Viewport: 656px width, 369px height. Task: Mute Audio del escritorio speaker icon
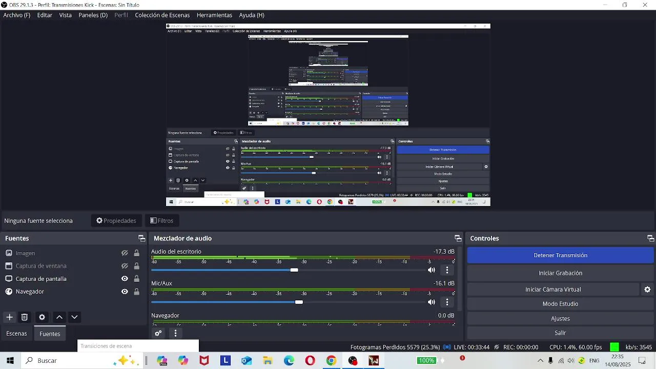coord(432,270)
